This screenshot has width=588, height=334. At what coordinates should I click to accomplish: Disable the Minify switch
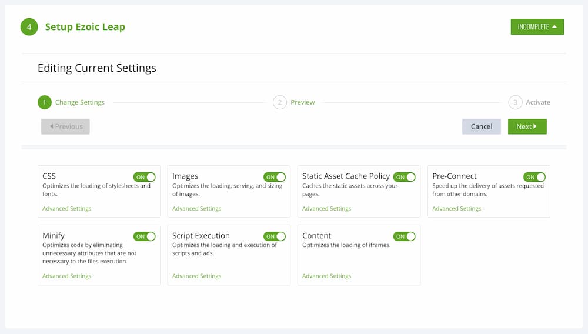145,236
